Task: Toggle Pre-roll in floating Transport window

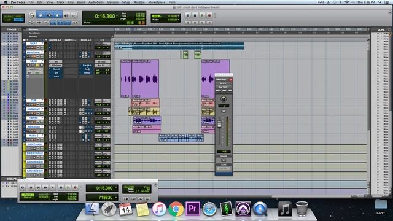Action: (28, 195)
